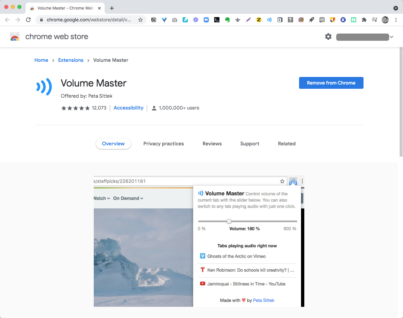Open the Zoom extension icon
This screenshot has width=403, height=318.
pos(206,20)
